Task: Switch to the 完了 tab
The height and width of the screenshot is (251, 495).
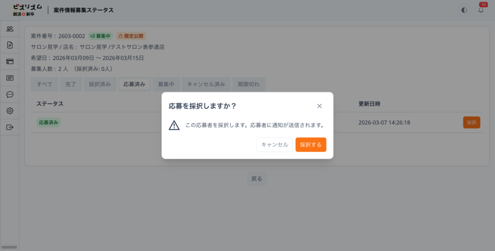Action: coord(71,84)
